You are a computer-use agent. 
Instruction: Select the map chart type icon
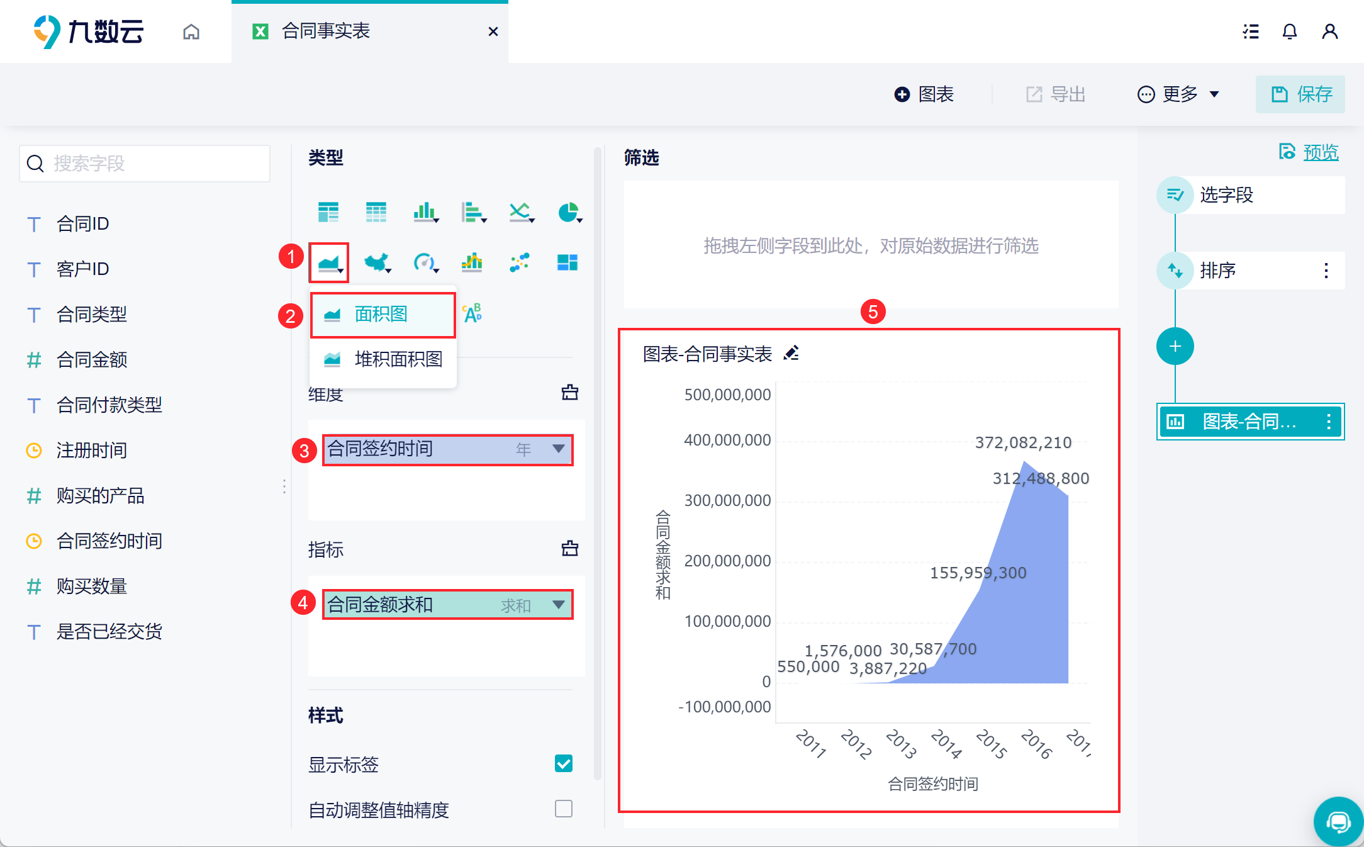377,262
